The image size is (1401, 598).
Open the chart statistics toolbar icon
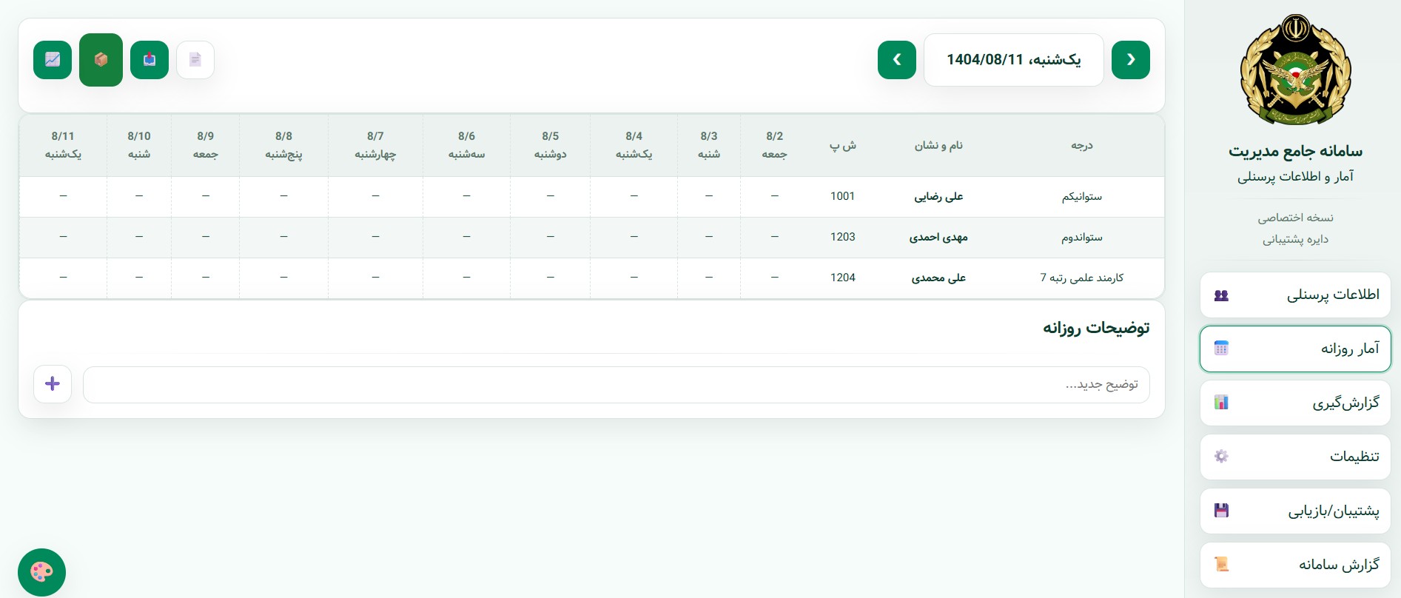click(53, 60)
